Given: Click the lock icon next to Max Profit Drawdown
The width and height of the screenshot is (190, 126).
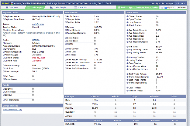Looking at the screenshot, I should (95, 68).
